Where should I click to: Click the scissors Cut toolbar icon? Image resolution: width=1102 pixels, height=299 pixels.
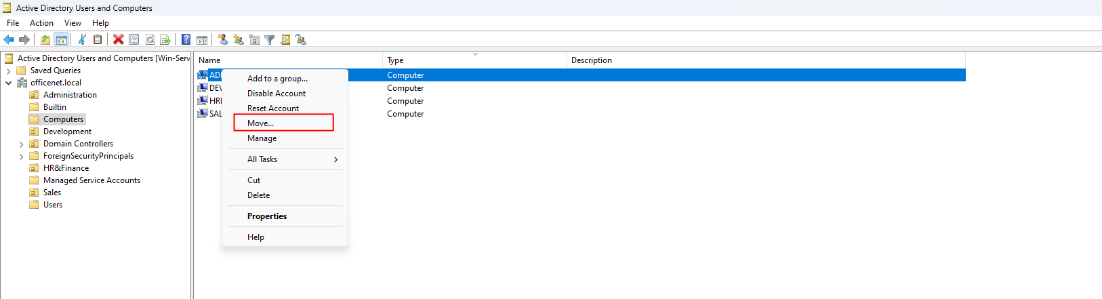(x=82, y=40)
